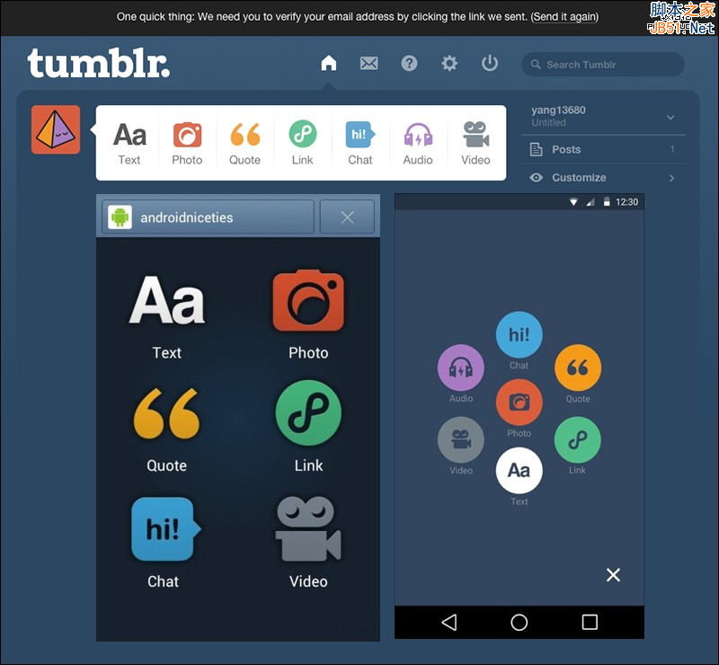
Task: Click the Send it again link
Action: point(565,17)
